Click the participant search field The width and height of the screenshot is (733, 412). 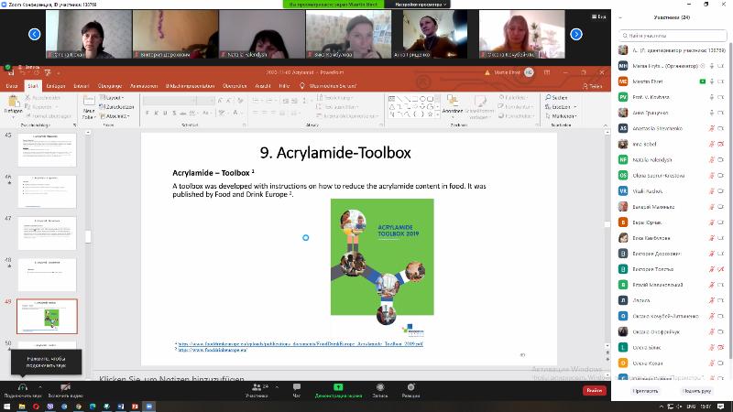(672, 34)
